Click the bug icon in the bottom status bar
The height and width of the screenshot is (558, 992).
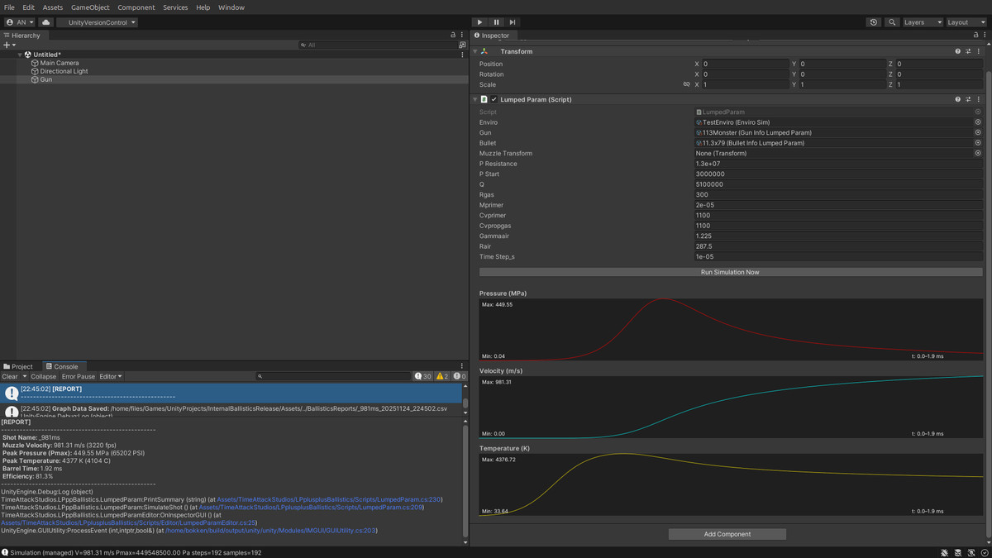click(944, 552)
